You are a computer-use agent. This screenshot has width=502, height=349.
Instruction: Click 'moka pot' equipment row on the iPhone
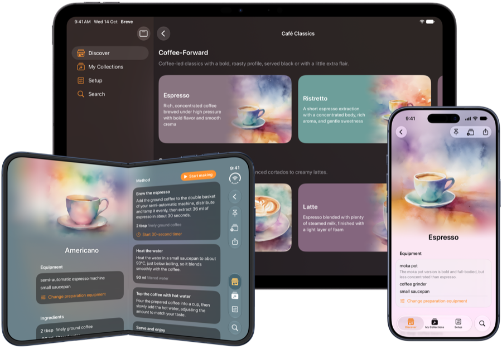[408, 266]
